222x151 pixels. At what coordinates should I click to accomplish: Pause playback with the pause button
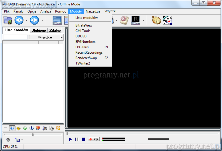click(x=77, y=139)
